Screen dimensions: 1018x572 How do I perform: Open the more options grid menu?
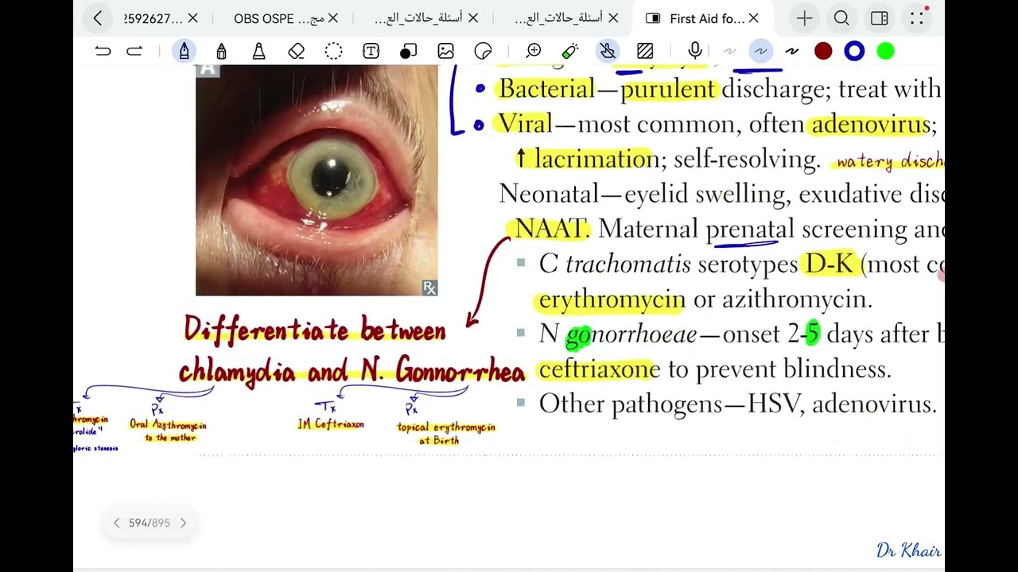point(917,18)
